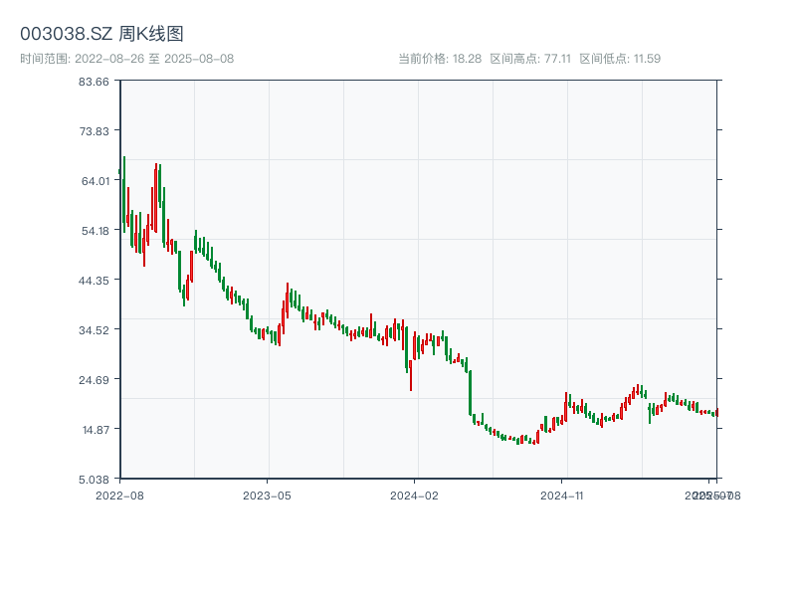Select the 2024-11 x-axis date label
This screenshot has height=597, width=796.
[x=563, y=494]
